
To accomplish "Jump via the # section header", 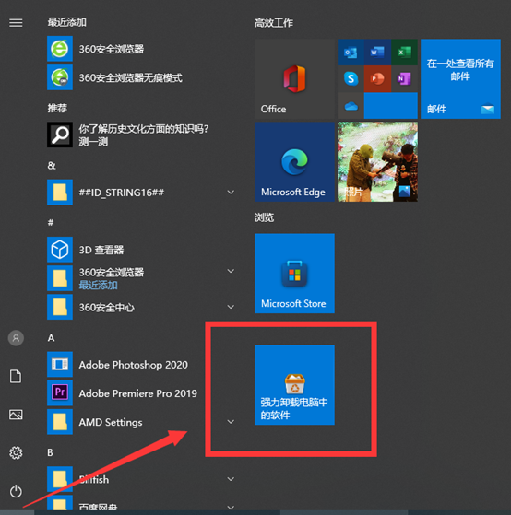I will [51, 222].
